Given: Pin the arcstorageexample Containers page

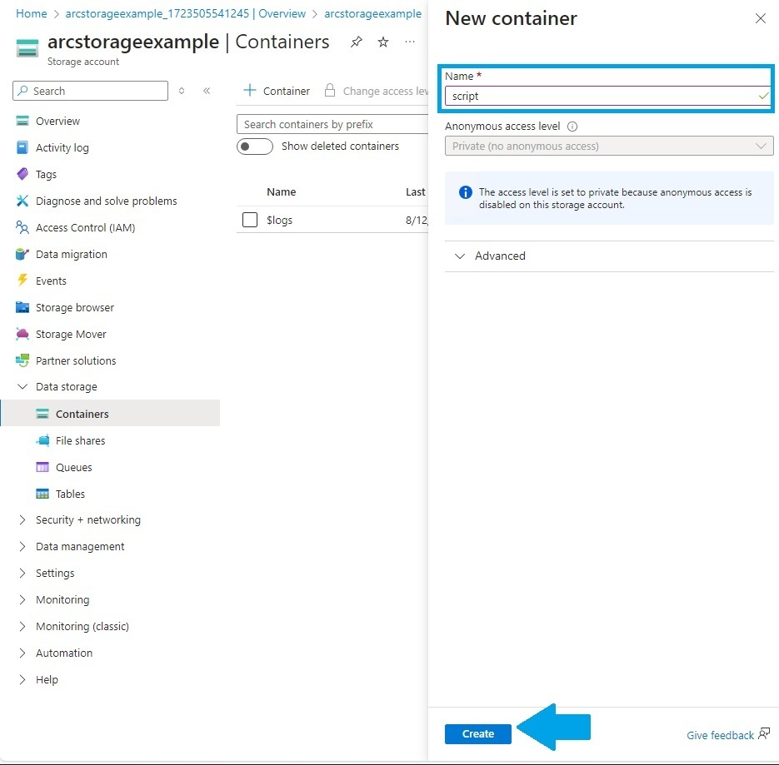Looking at the screenshot, I should (x=357, y=42).
